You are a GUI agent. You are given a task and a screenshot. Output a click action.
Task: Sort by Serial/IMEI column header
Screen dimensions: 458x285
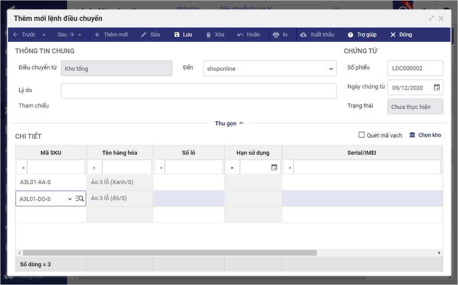(x=362, y=153)
